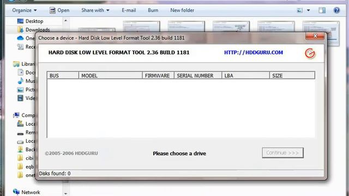The height and width of the screenshot is (196, 349).
Task: Click the ©2005-2006 HDDGURU copyright text
Action: pos(71,154)
